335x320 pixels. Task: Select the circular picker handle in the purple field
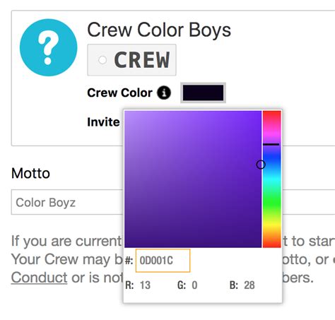261,165
